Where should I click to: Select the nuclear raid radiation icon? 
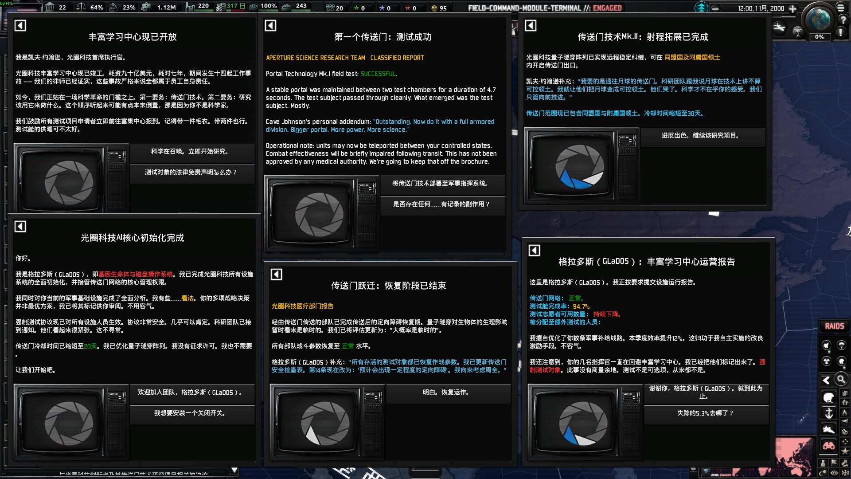[x=826, y=361]
